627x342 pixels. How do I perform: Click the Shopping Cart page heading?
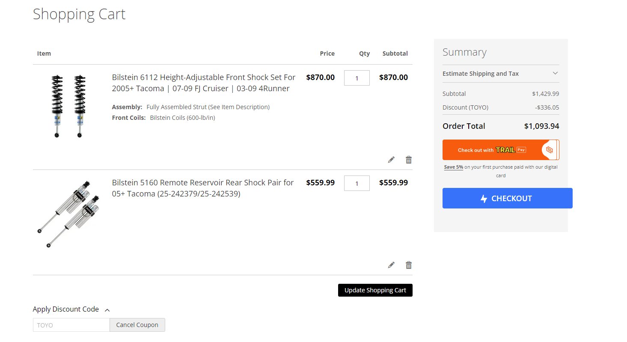tap(79, 14)
